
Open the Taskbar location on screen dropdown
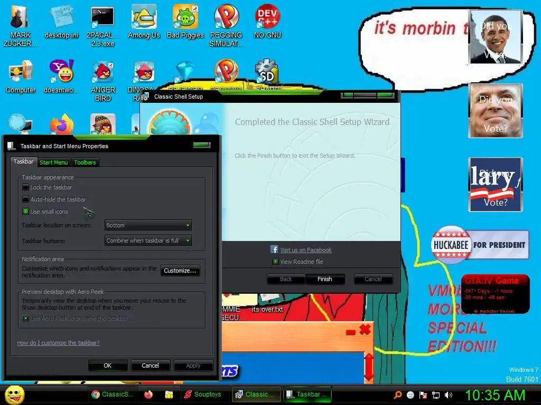[148, 225]
